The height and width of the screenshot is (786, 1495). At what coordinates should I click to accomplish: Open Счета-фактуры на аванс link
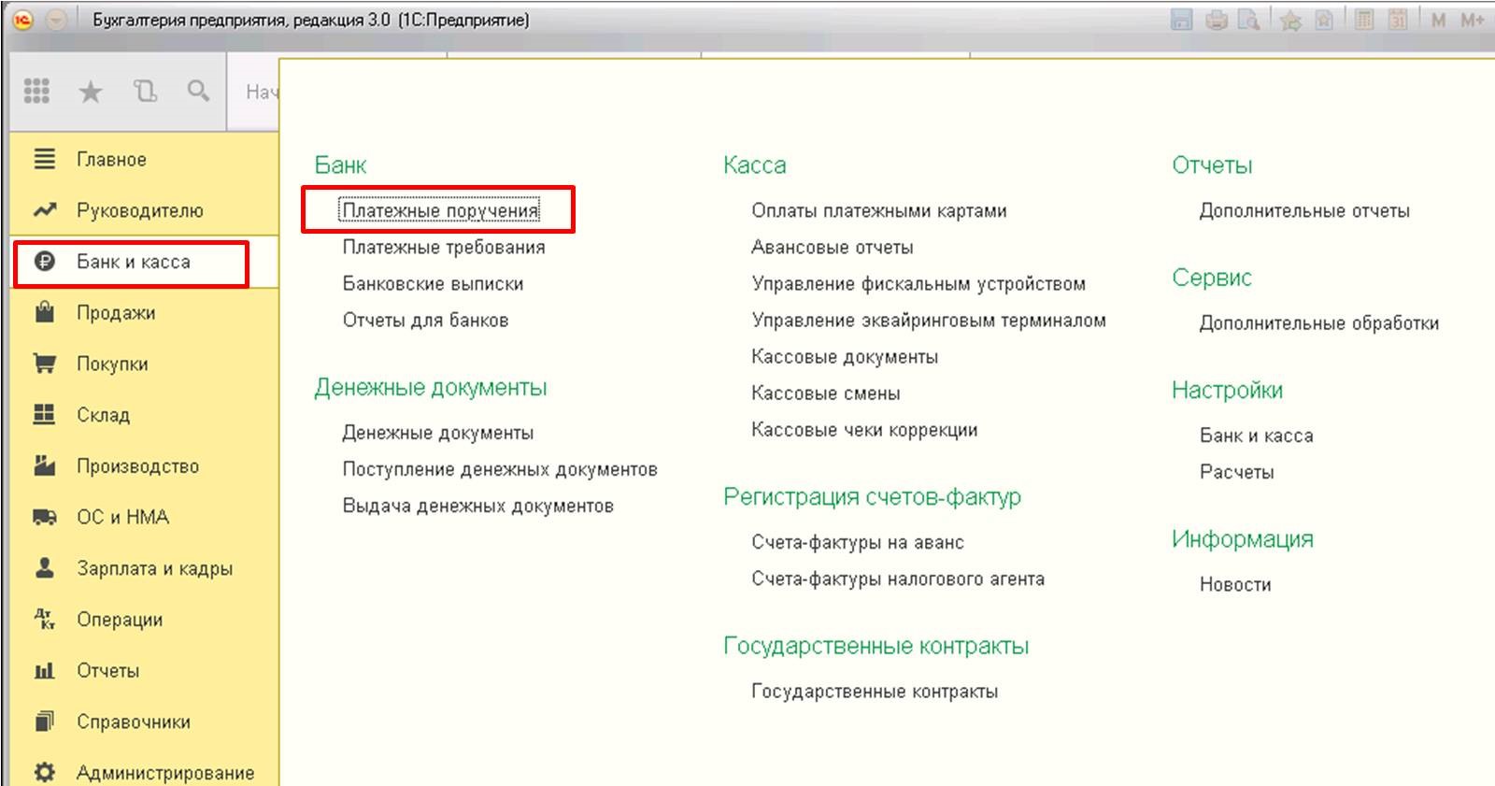pos(857,542)
